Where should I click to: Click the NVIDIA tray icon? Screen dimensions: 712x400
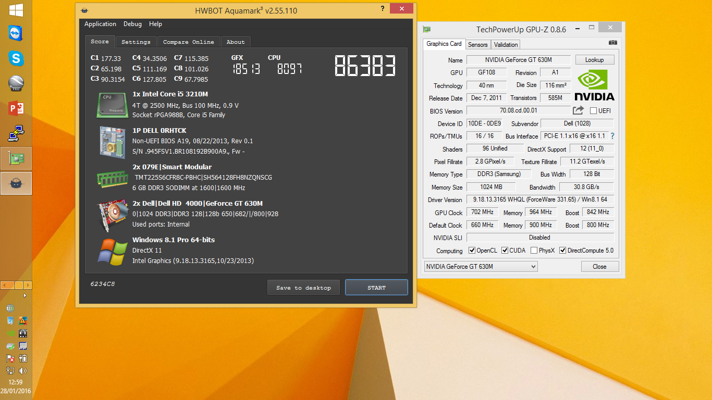(x=10, y=333)
